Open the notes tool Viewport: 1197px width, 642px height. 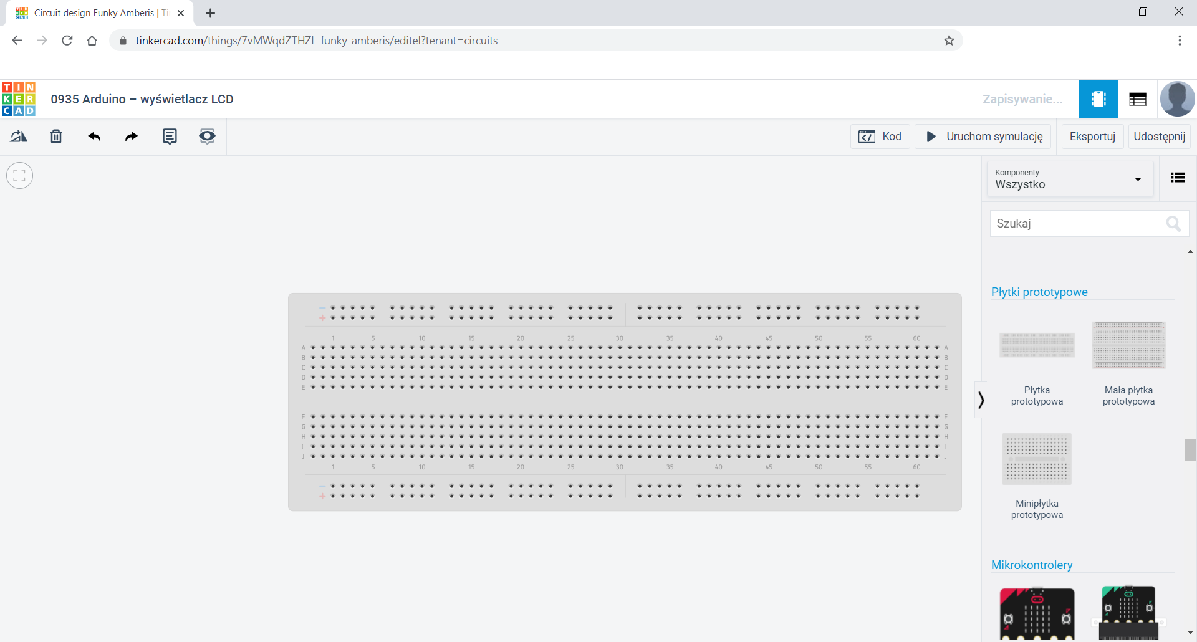[170, 137]
